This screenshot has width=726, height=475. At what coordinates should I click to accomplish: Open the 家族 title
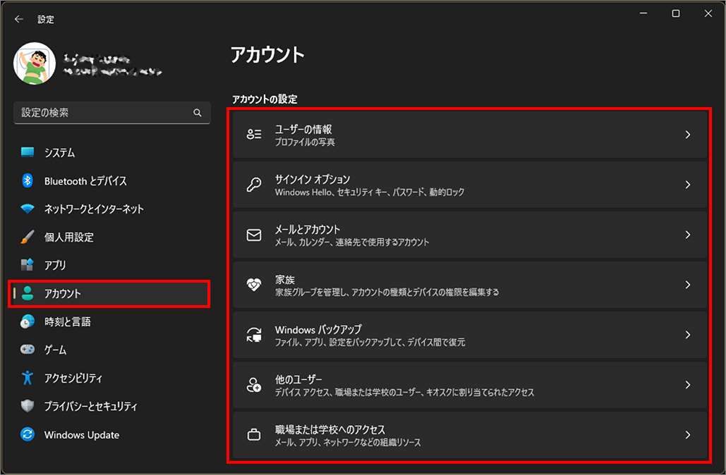tap(285, 279)
